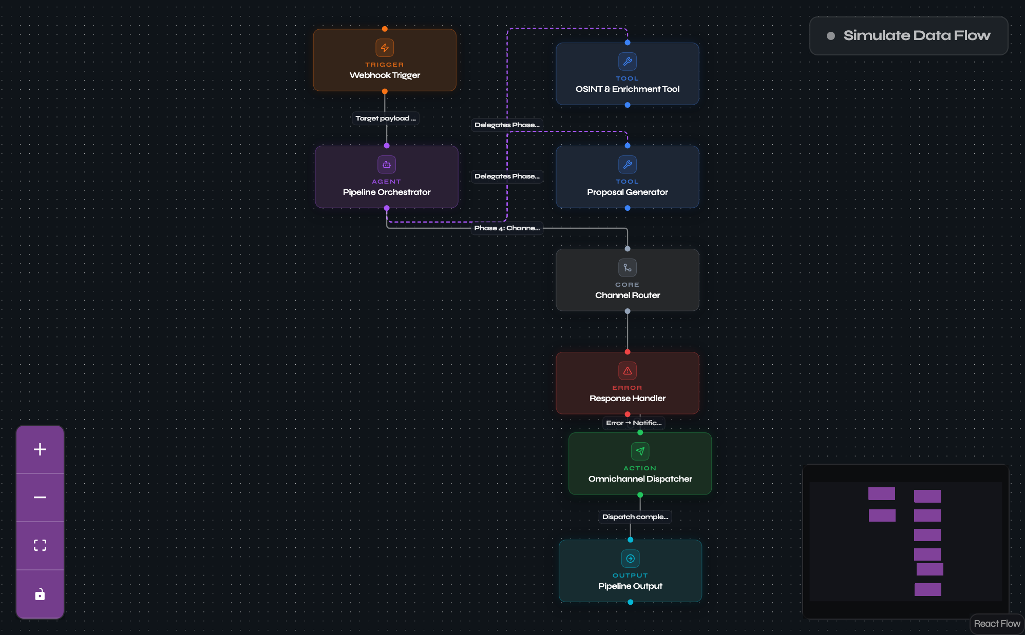Click the Proposal Generator wrench icon
This screenshot has height=635, width=1025.
point(627,165)
